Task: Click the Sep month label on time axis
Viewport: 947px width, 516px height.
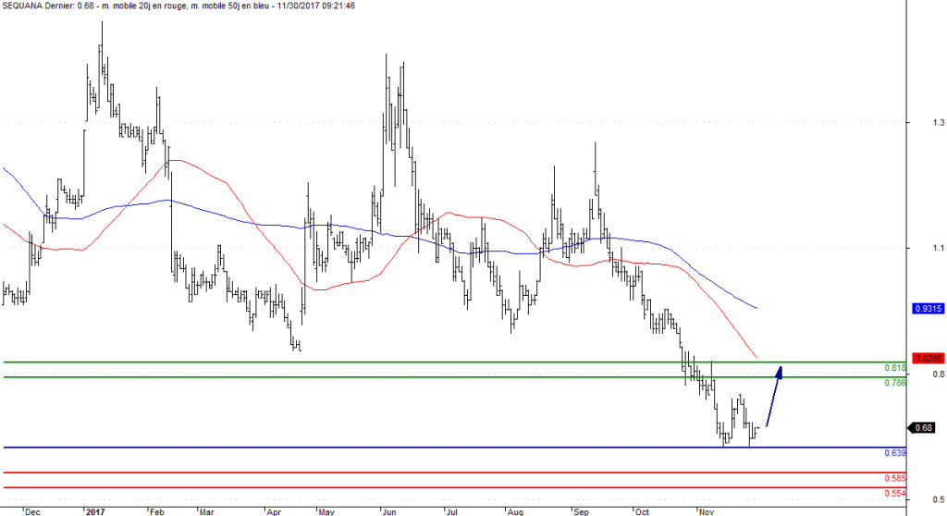Action: click(x=582, y=510)
